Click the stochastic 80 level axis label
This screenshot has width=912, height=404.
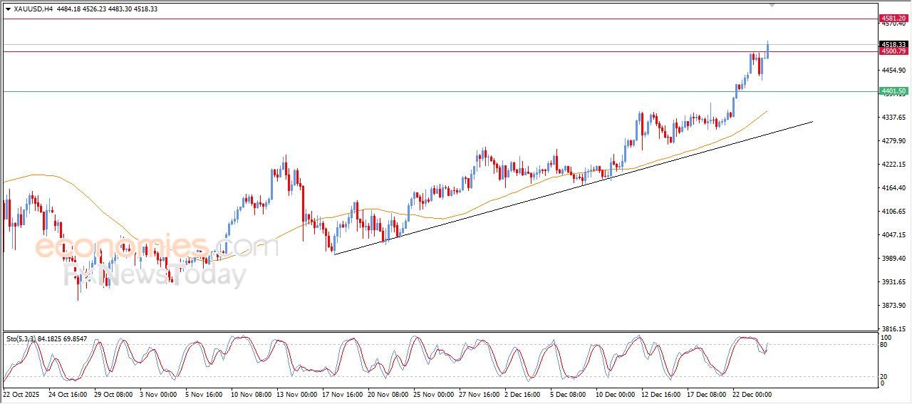coord(886,345)
